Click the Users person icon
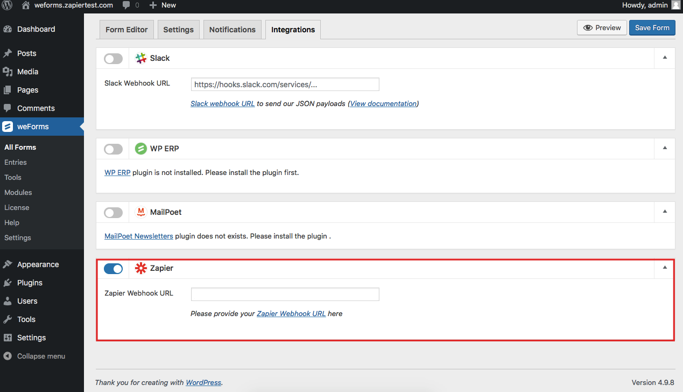683x392 pixels. tap(8, 301)
